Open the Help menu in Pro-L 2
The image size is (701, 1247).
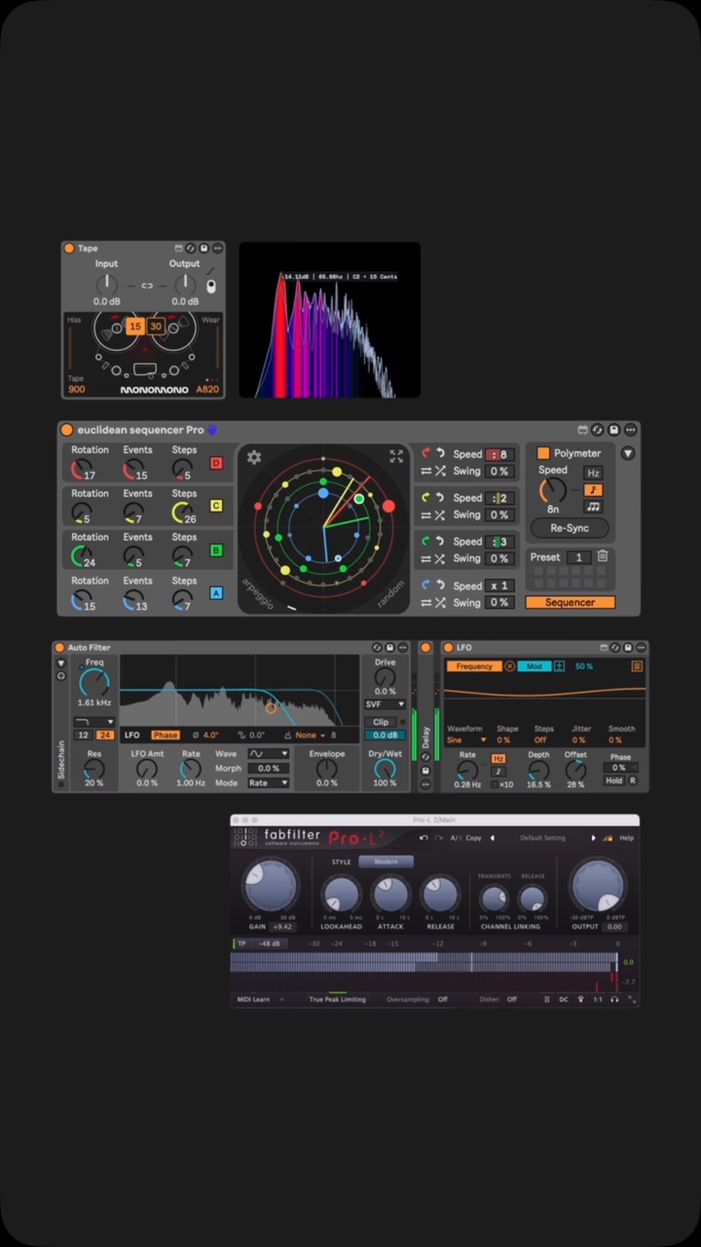point(627,838)
